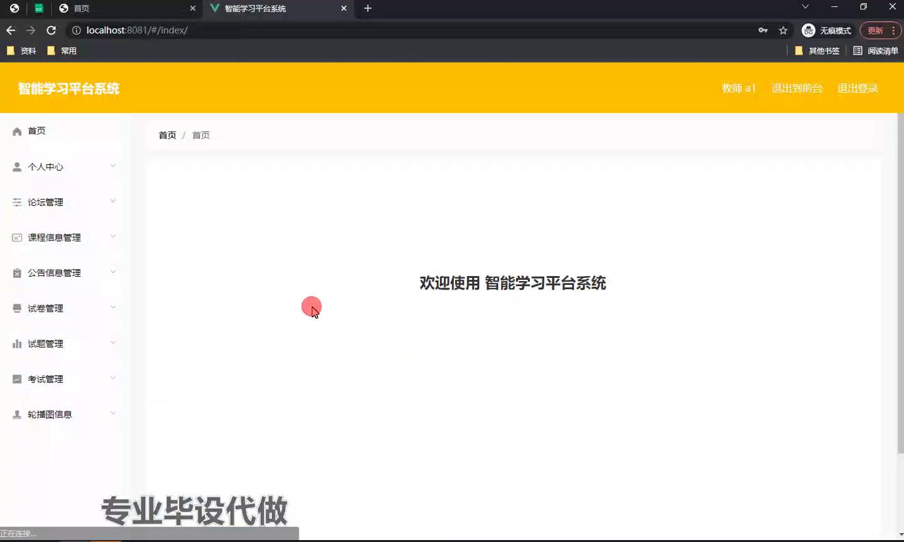Click the page vertical scrollbar

click(900, 282)
